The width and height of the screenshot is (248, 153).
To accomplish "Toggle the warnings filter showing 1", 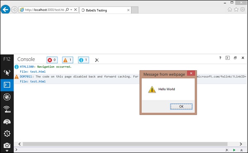I will tap(67, 60).
